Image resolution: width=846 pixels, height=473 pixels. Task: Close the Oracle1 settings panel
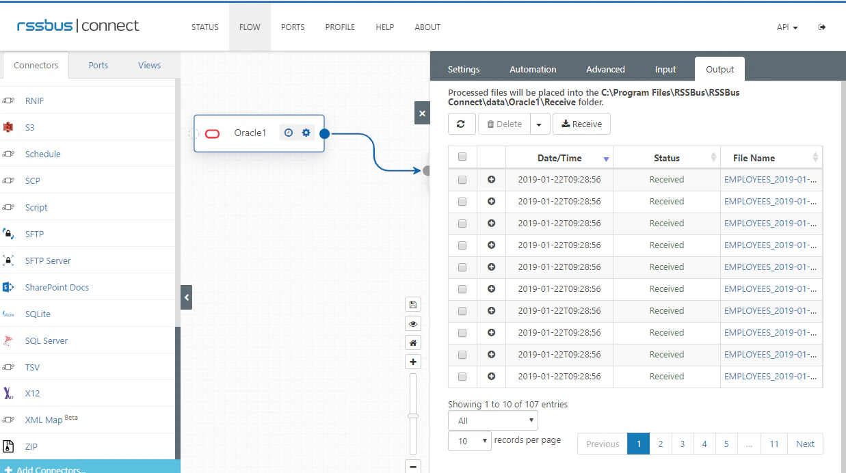click(422, 113)
